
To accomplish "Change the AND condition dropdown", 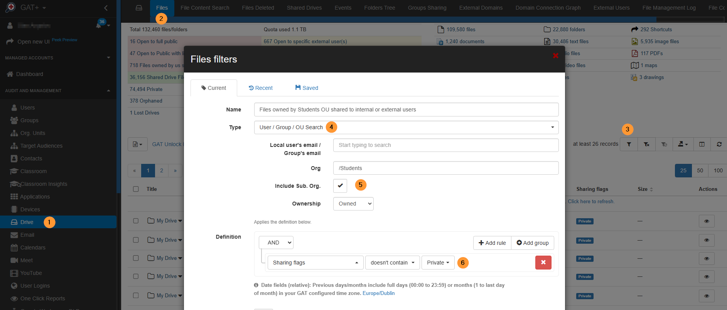I will 276,243.
